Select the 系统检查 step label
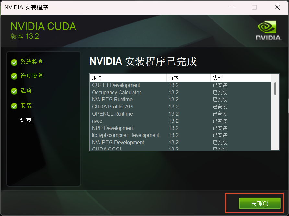The height and width of the screenshot is (216, 289). (32, 62)
